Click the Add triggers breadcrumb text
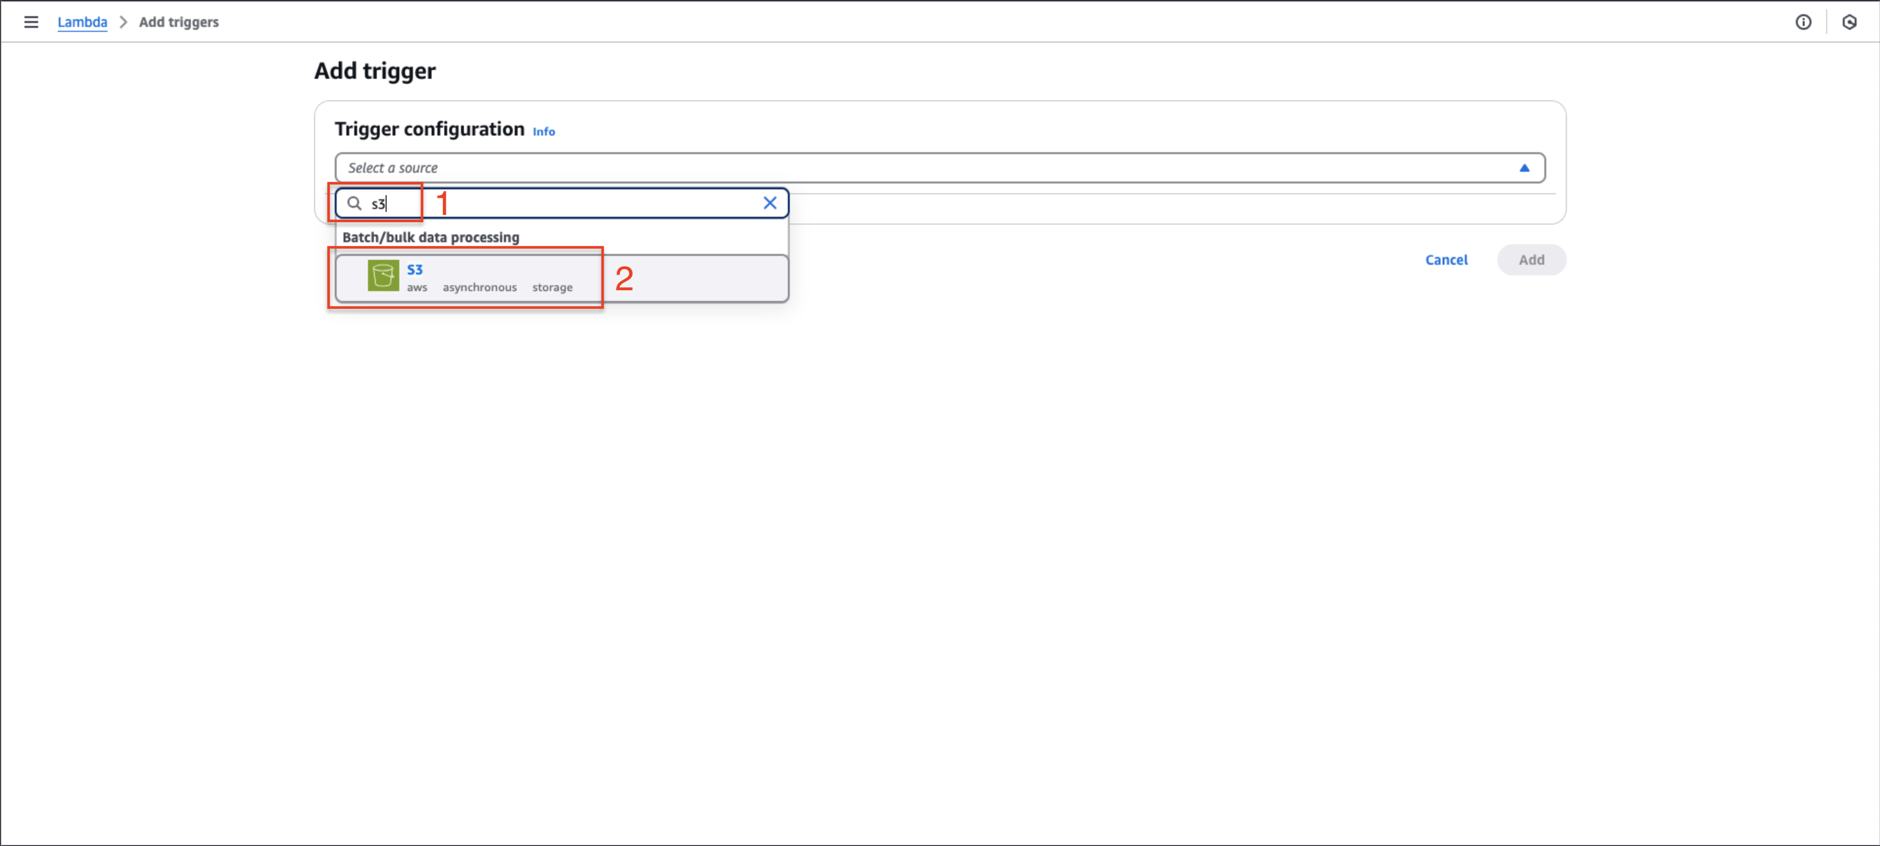The height and width of the screenshot is (846, 1880). tap(179, 22)
